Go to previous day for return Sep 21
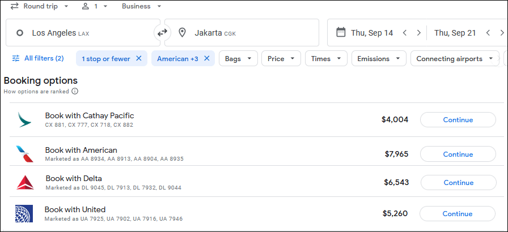Viewport: 508px width, 232px height. (x=488, y=33)
